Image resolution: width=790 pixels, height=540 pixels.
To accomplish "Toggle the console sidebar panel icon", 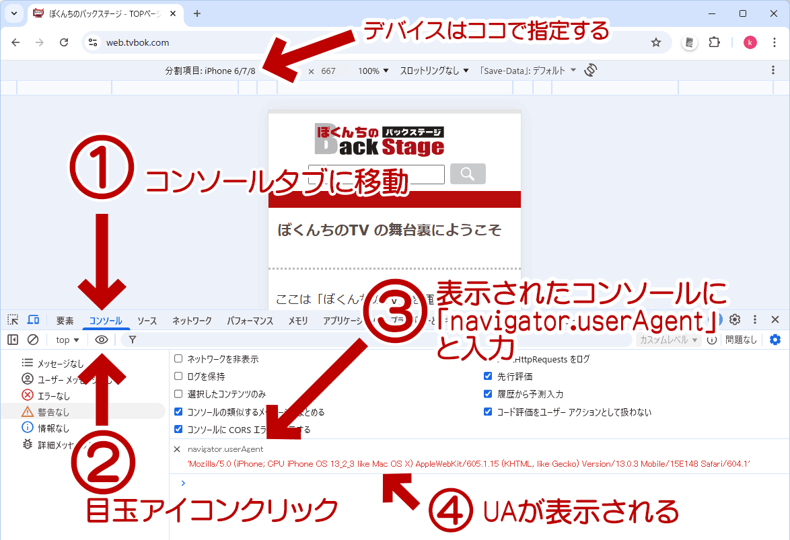I will (x=13, y=340).
